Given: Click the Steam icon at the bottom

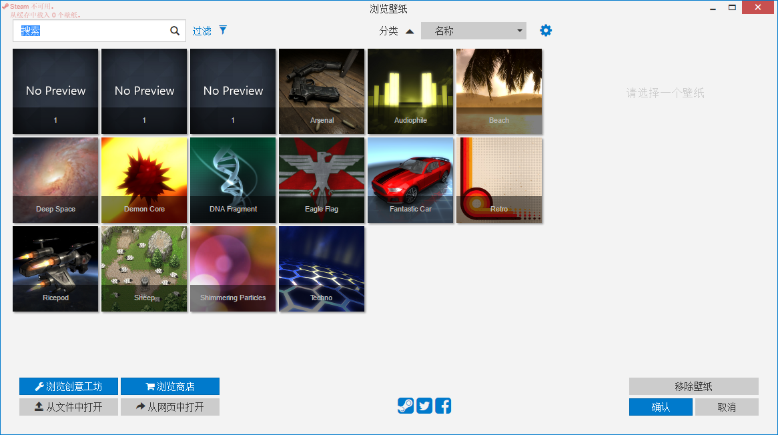Looking at the screenshot, I should tap(406, 405).
